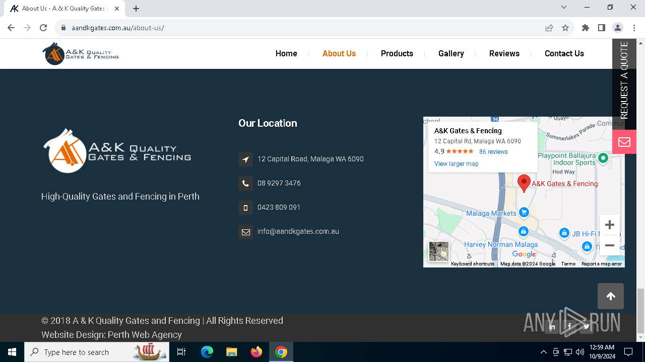Open the Chrome extensions puzzle icon
The height and width of the screenshot is (362, 645).
(585, 28)
